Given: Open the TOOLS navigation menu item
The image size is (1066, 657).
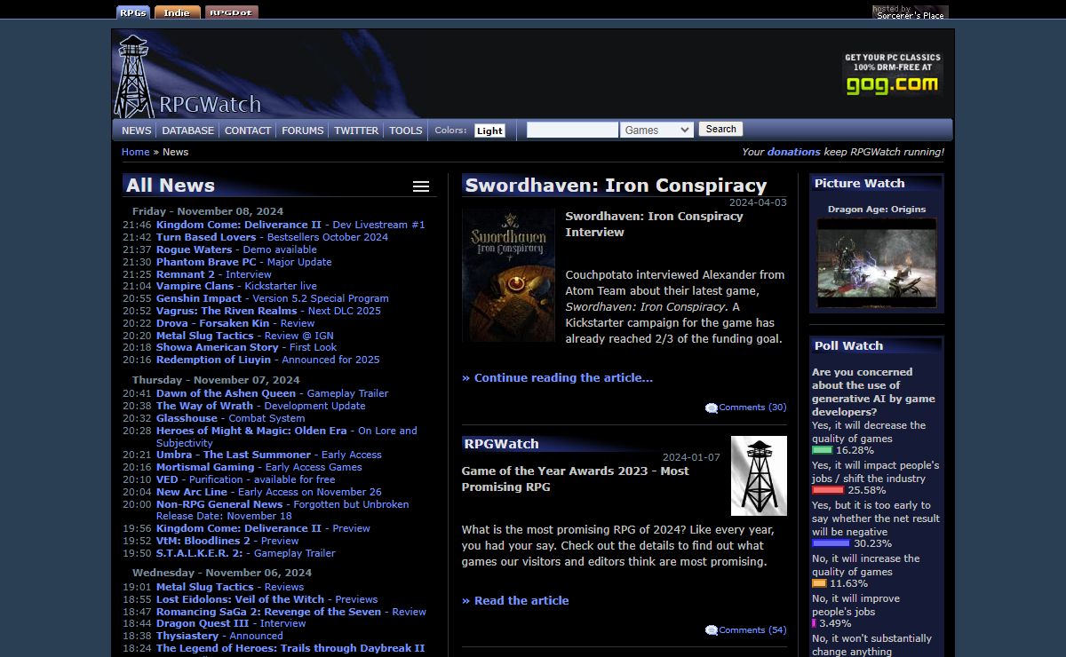Looking at the screenshot, I should 406,131.
